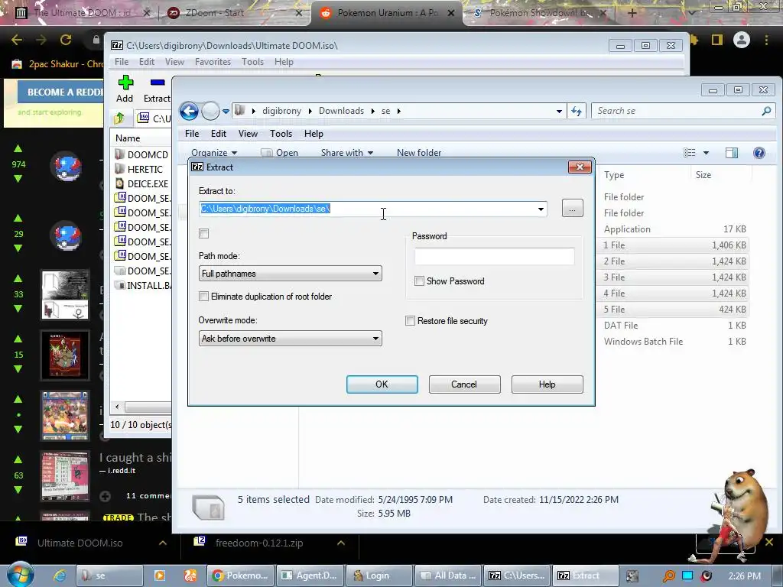This screenshot has width=783, height=587.
Task: Refresh the Explorer address bar
Action: point(577,111)
